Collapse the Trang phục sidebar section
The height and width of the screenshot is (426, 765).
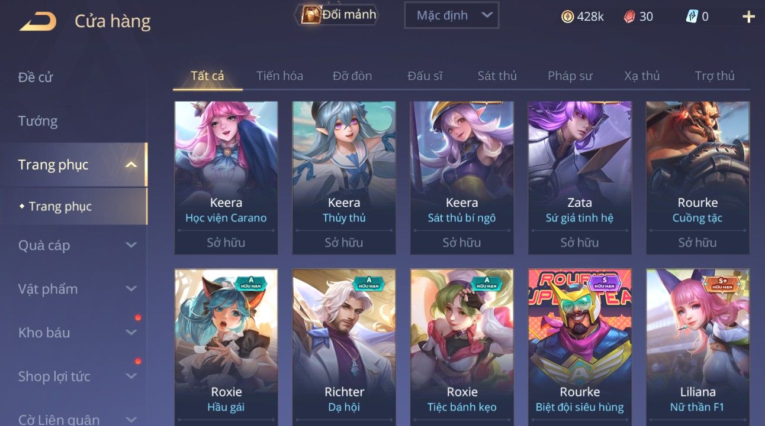click(131, 165)
